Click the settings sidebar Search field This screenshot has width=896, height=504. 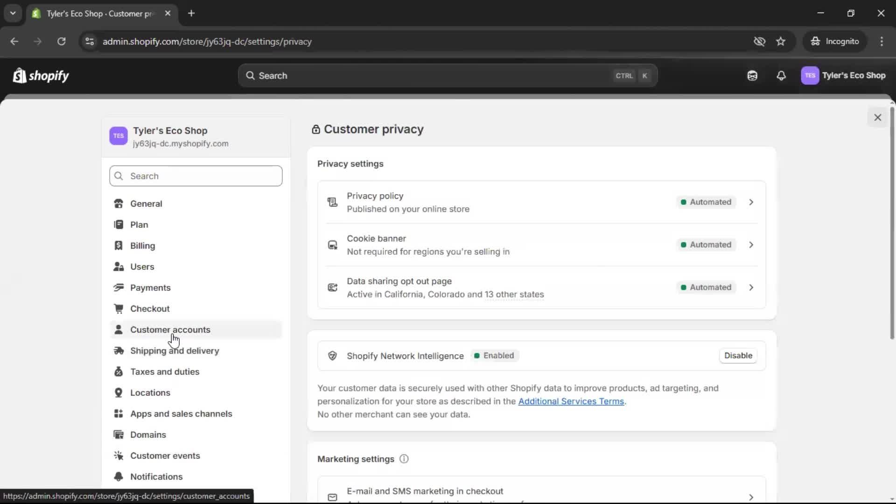pyautogui.click(x=196, y=176)
